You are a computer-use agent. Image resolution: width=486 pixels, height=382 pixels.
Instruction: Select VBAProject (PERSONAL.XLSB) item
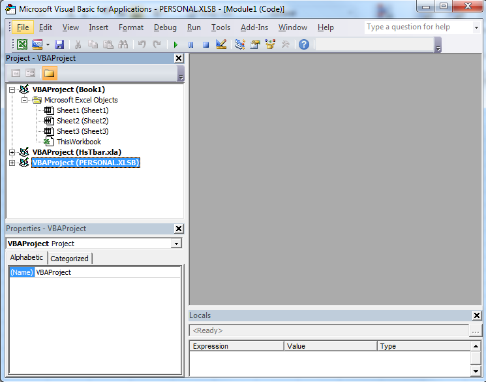point(86,163)
